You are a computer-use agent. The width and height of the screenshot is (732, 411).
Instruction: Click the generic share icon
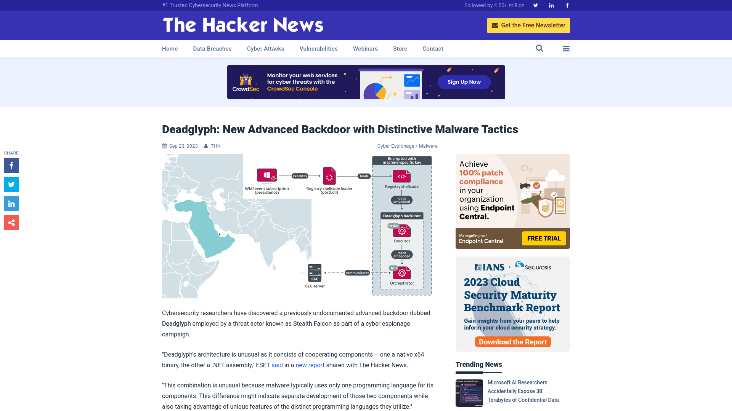[11, 222]
